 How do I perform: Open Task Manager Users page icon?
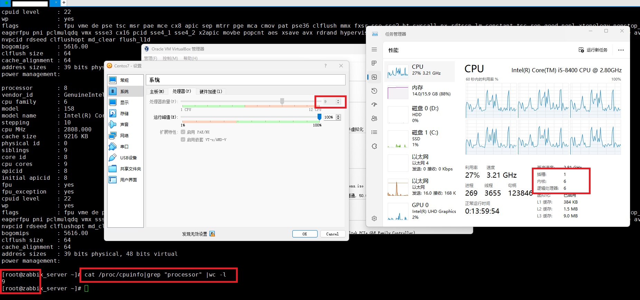pyautogui.click(x=374, y=119)
